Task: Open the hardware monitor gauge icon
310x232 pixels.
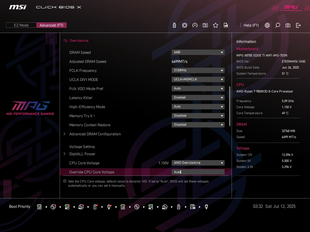Action: click(x=195, y=25)
